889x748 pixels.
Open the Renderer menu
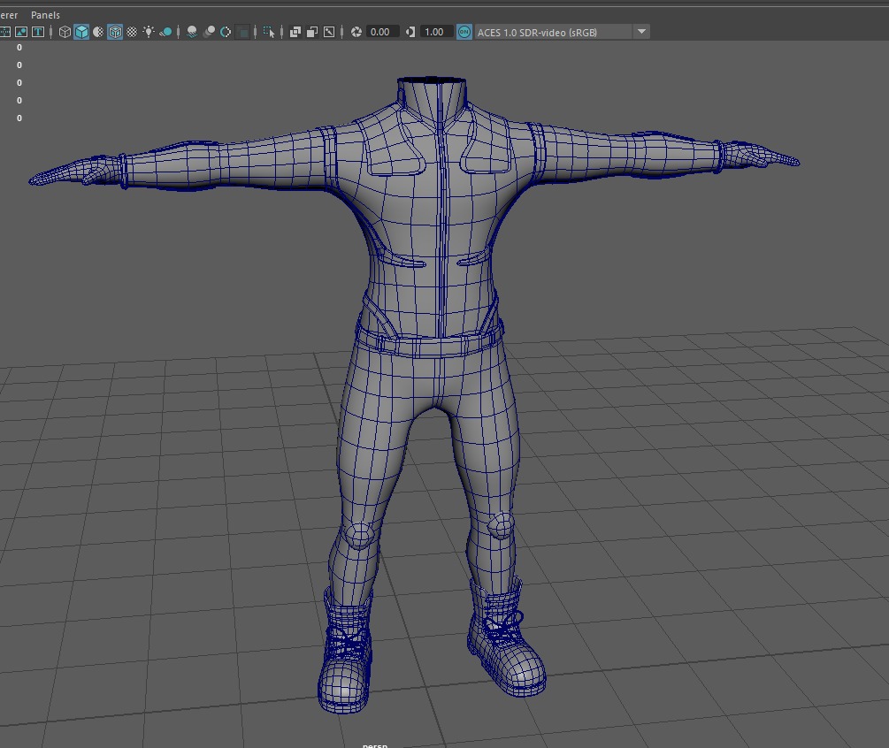[x=9, y=15]
